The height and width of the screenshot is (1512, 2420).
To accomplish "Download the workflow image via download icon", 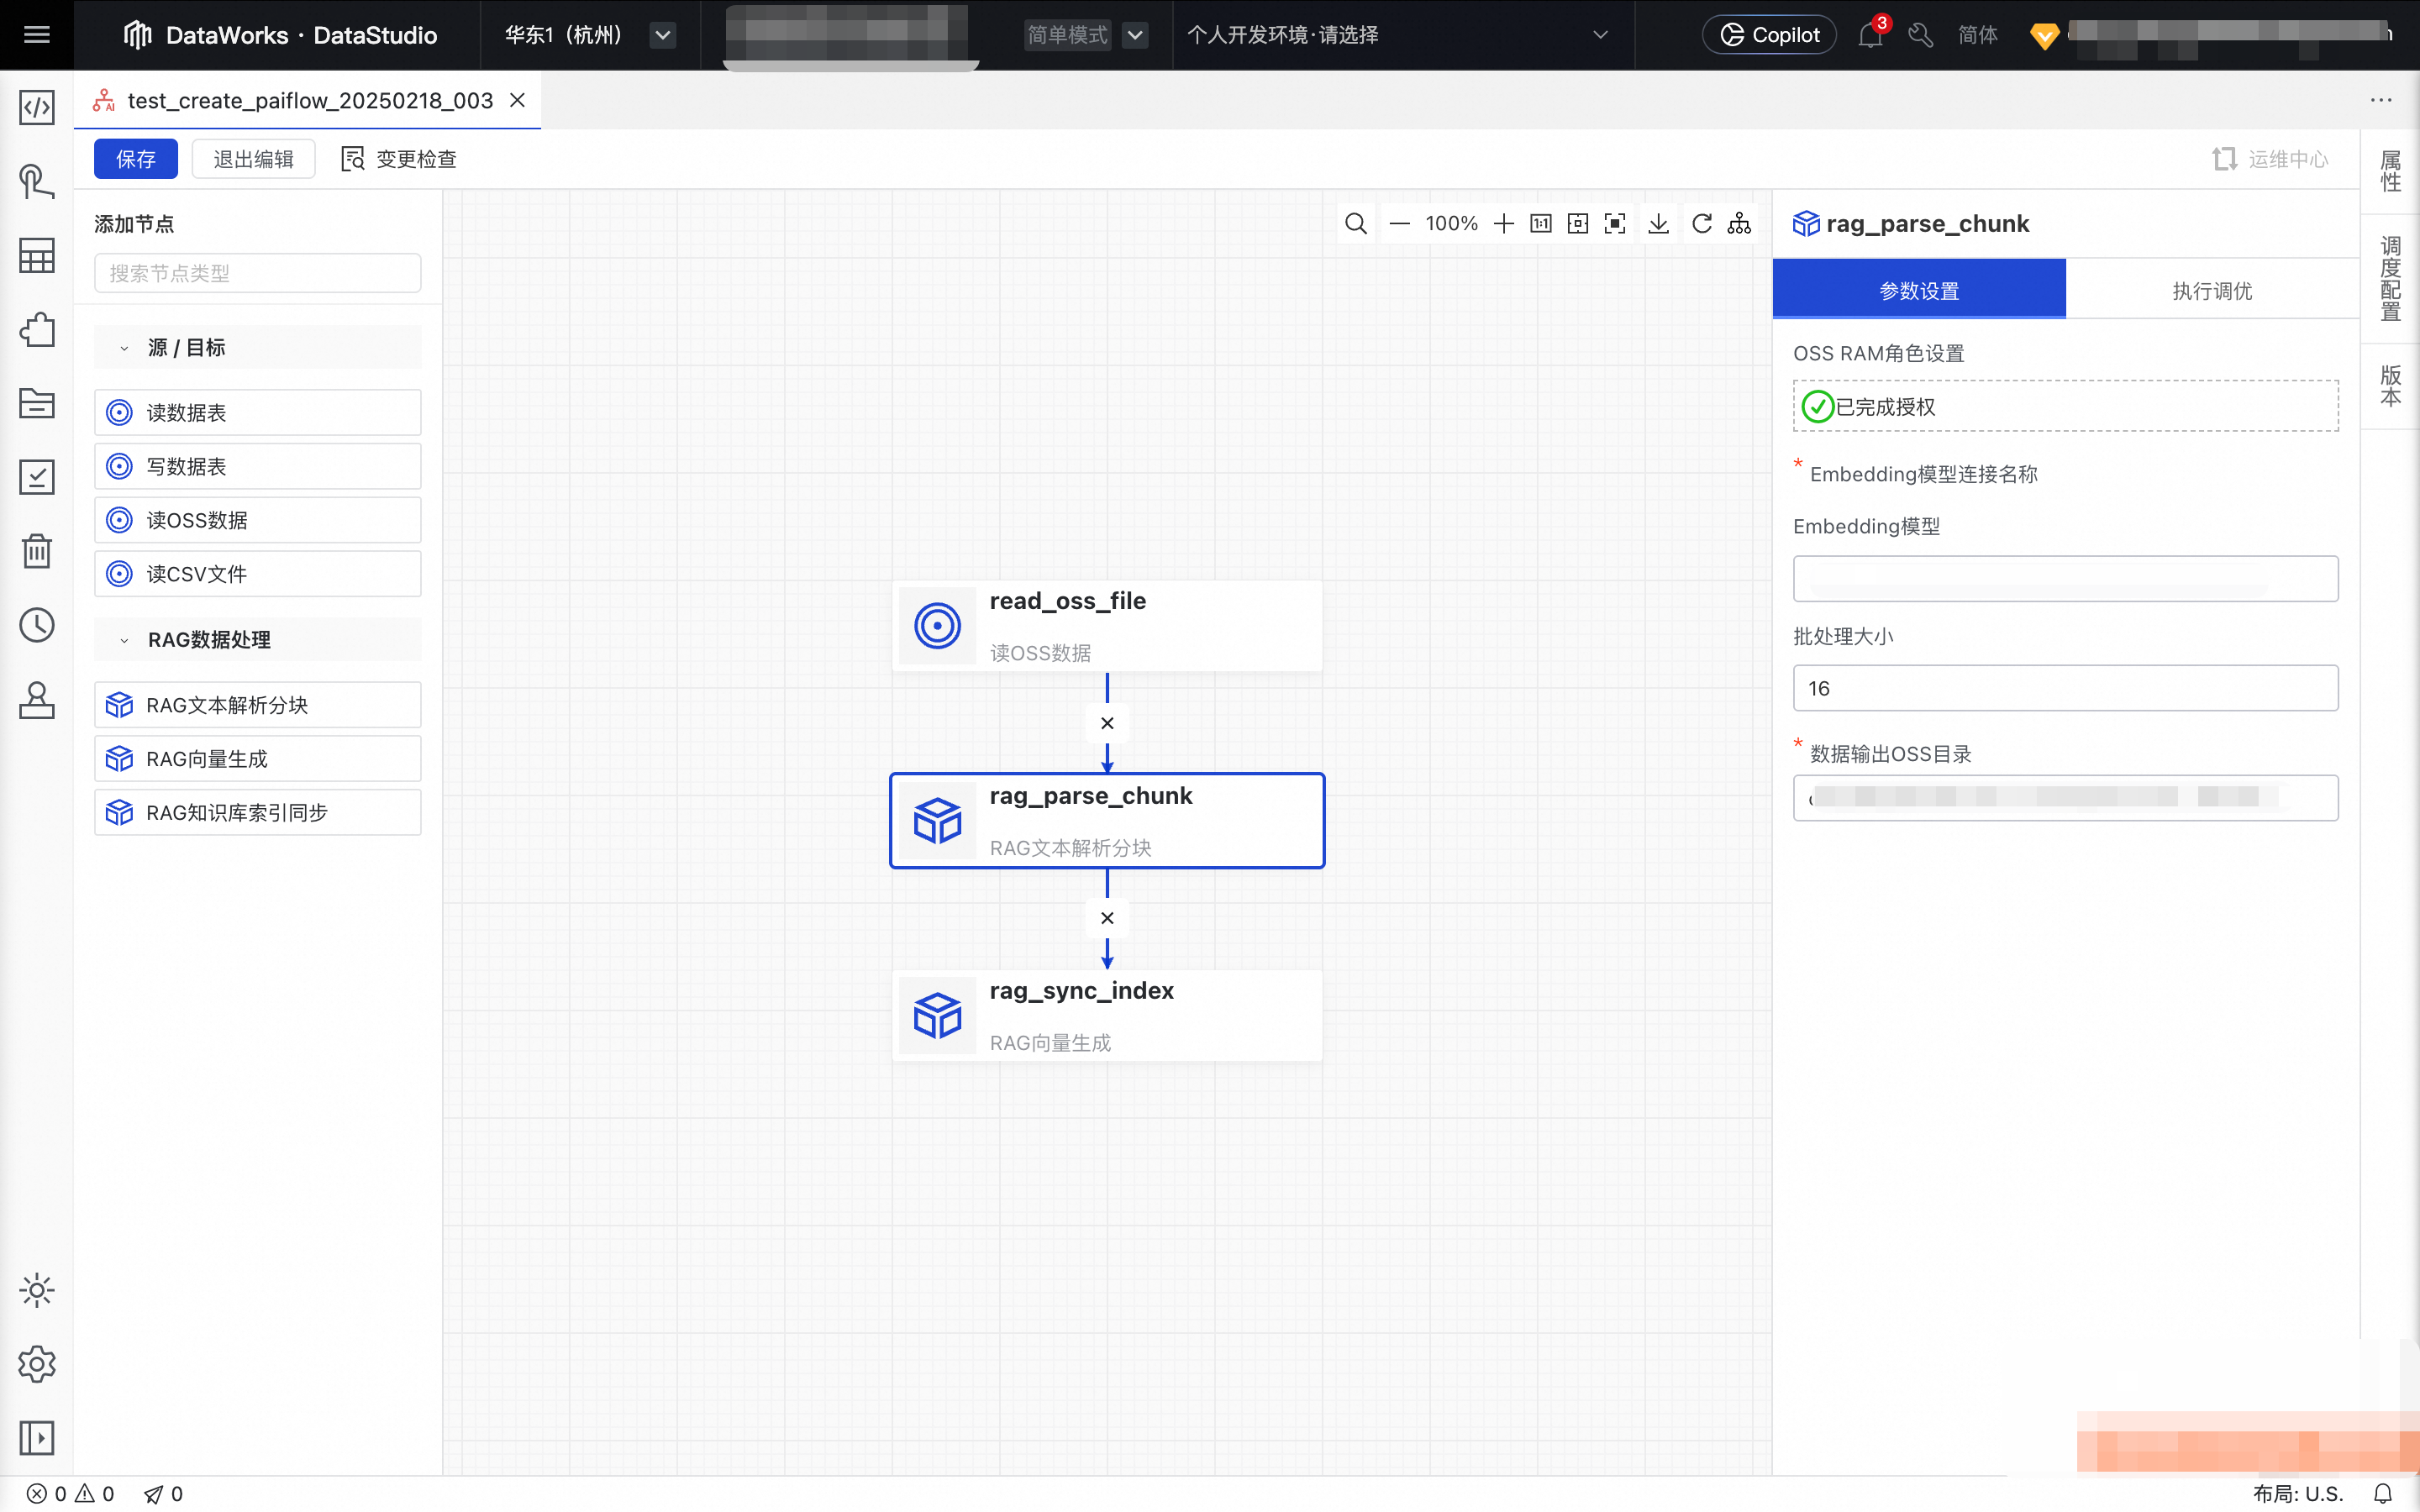I will tap(1658, 223).
